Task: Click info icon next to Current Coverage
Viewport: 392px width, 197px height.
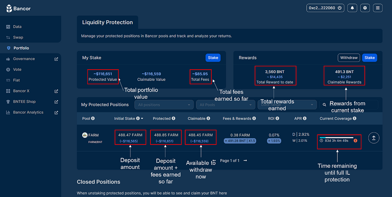Action: (355, 118)
